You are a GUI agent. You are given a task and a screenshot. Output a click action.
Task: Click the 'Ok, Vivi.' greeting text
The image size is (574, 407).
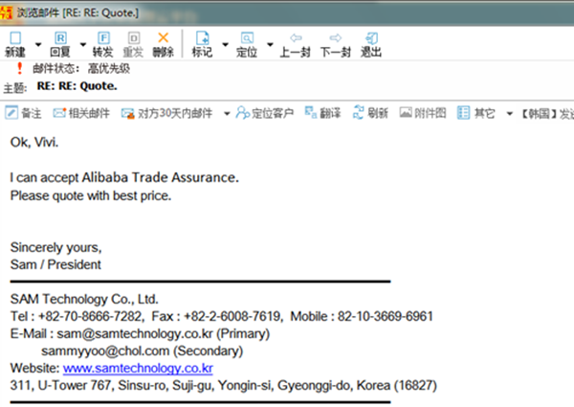(x=34, y=142)
